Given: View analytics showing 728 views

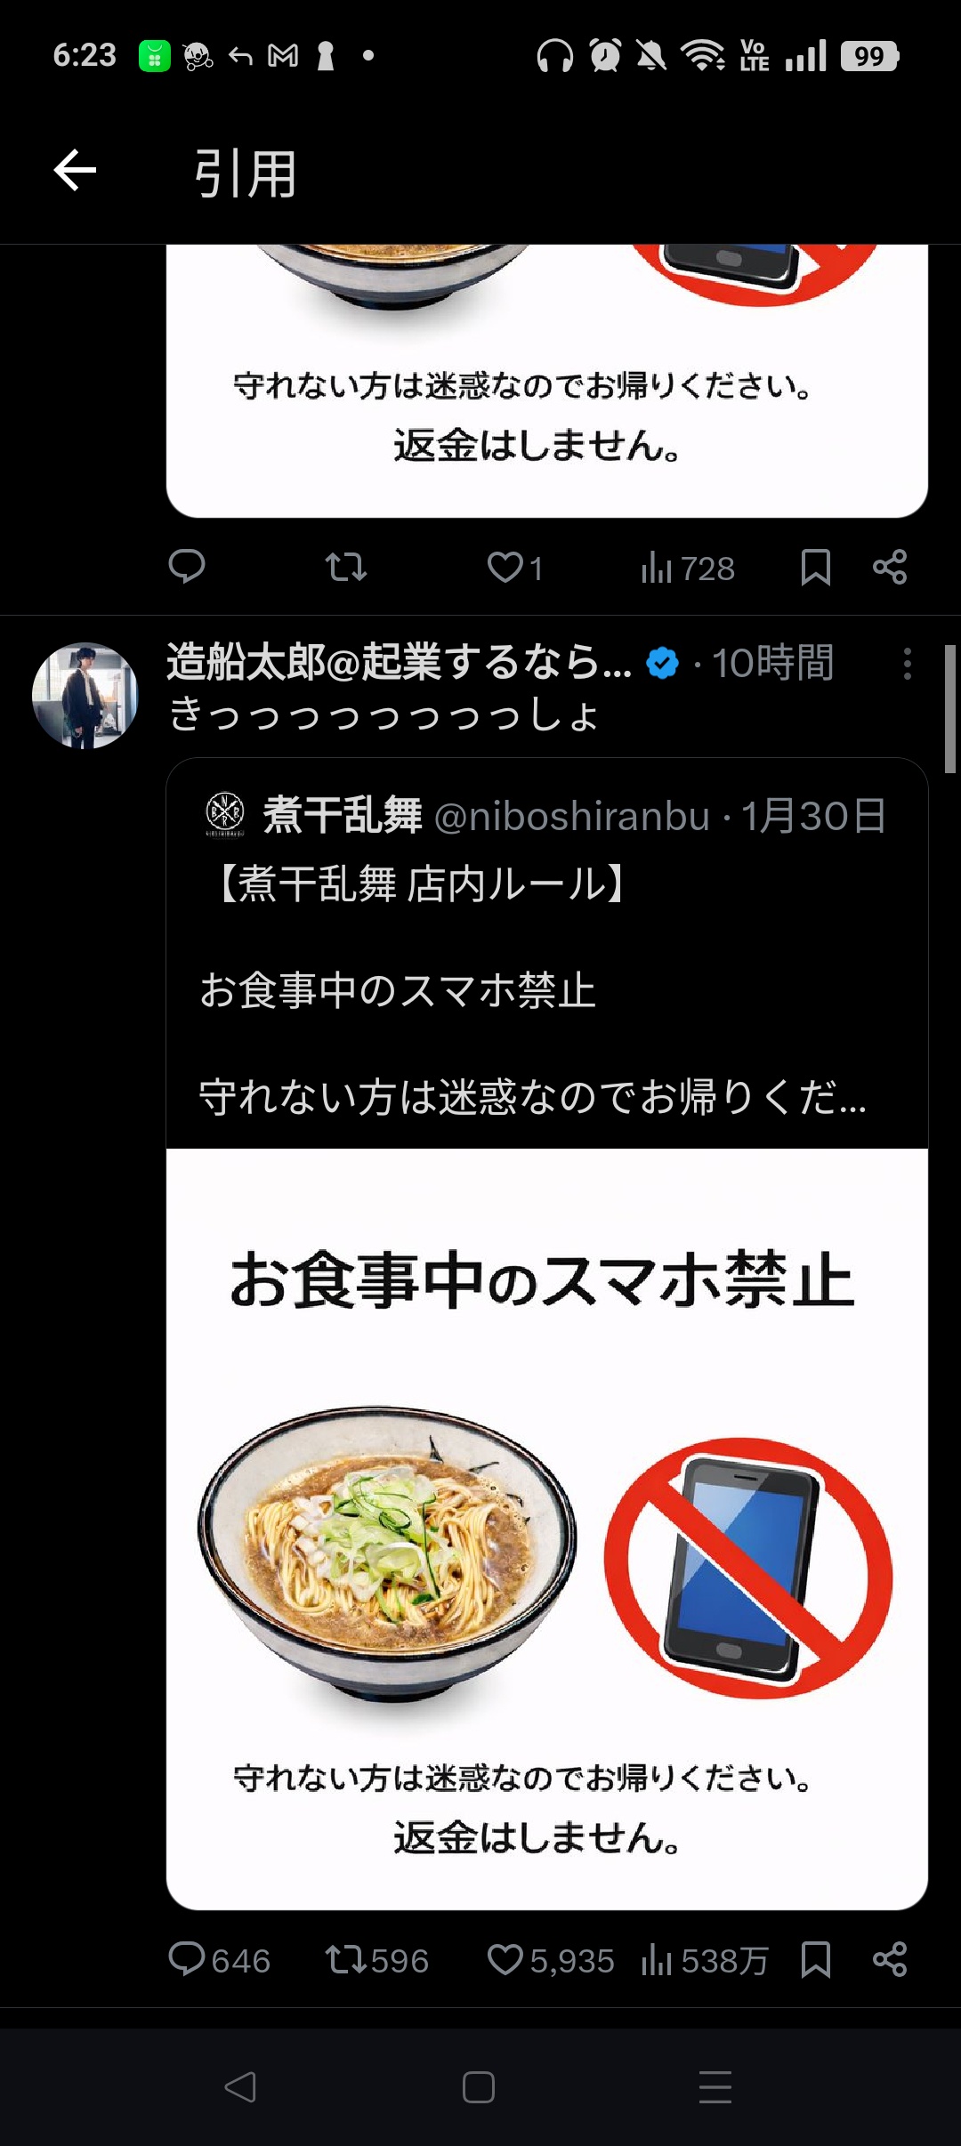Looking at the screenshot, I should tap(687, 568).
